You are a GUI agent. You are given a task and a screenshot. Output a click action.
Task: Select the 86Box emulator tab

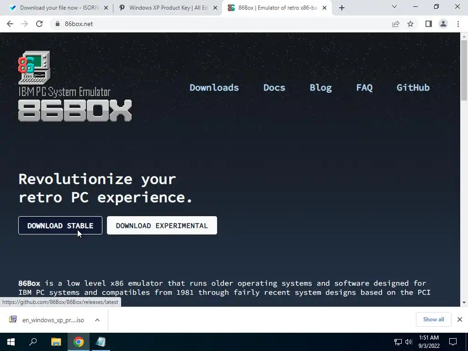point(277,8)
